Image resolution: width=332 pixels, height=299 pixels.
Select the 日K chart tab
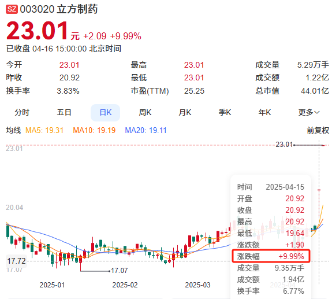(106, 113)
